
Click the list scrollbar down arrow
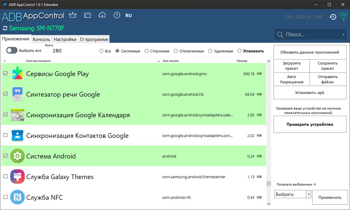[x=269, y=204]
